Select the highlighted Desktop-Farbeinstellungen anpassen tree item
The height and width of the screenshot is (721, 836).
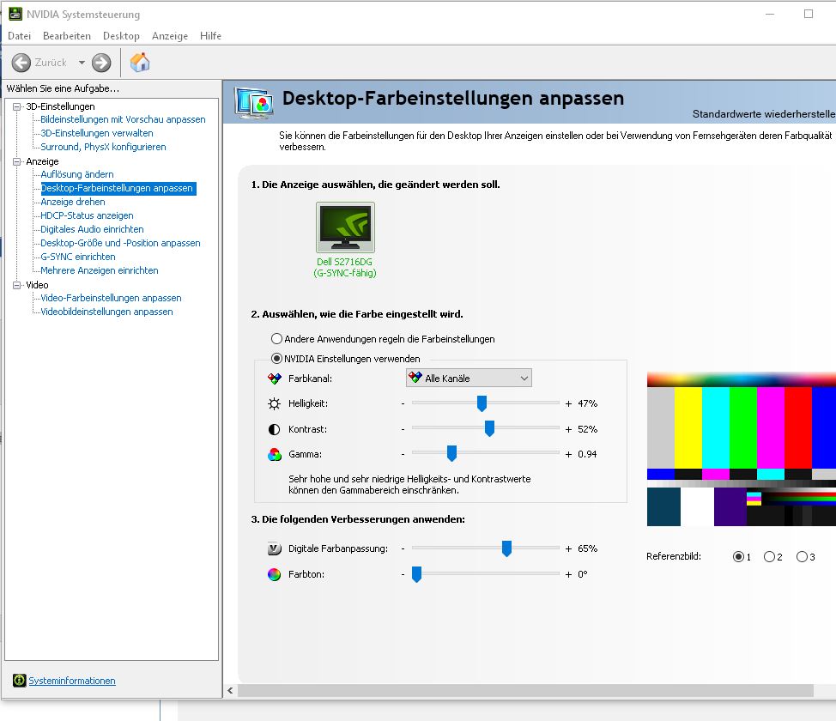coord(118,188)
